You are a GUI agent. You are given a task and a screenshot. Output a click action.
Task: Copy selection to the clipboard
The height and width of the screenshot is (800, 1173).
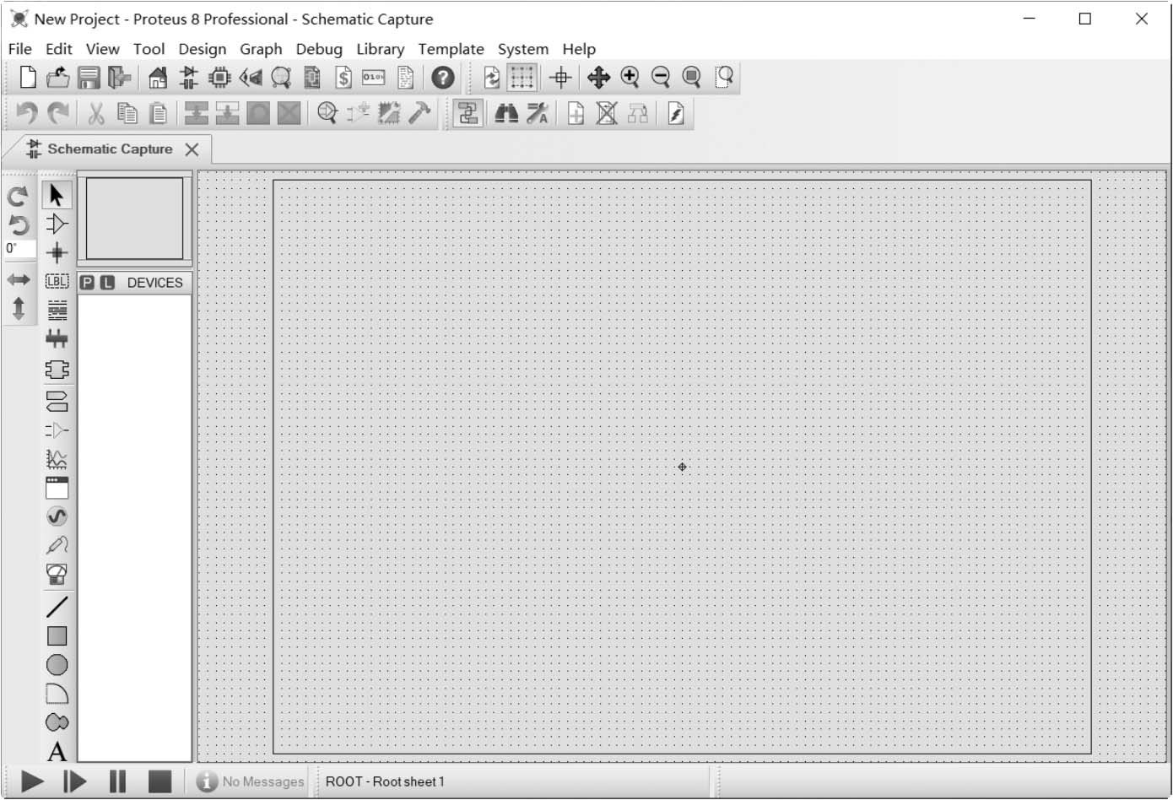tap(127, 112)
